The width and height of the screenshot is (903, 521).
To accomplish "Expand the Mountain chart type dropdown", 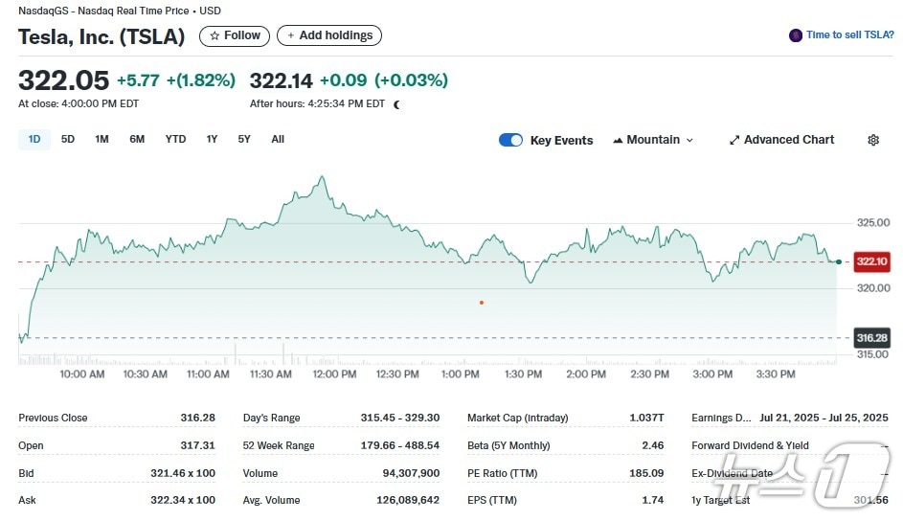I will pos(689,140).
